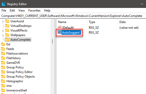This screenshot has width=146, height=94.
Task: Click the (Default) string value icon
Action: pos(60,27)
